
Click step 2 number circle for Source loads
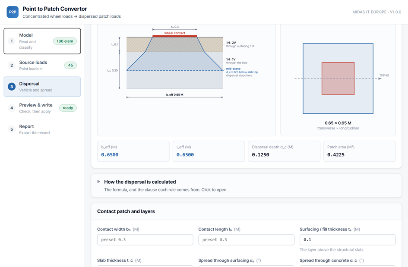[x=12, y=65]
